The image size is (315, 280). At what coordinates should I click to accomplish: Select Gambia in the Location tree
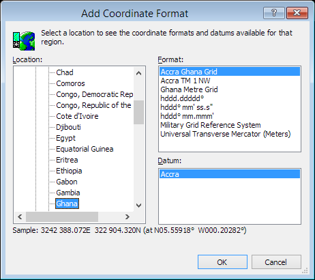click(x=68, y=193)
